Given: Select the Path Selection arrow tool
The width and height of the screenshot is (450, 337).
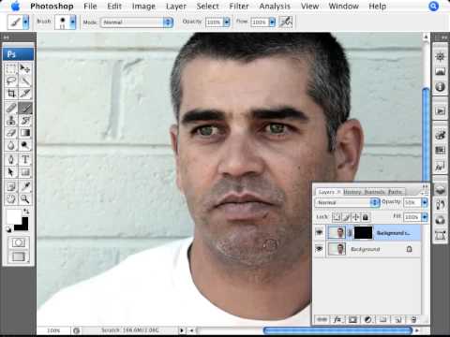Looking at the screenshot, I should pos(11,172).
